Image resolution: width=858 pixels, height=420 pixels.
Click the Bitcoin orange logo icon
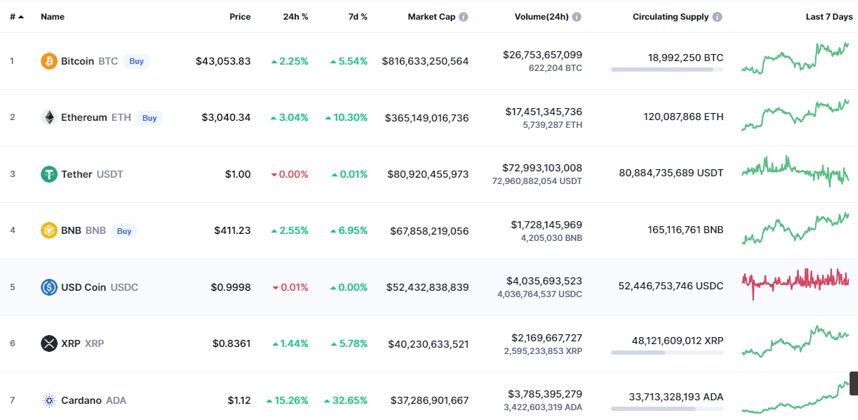click(49, 61)
